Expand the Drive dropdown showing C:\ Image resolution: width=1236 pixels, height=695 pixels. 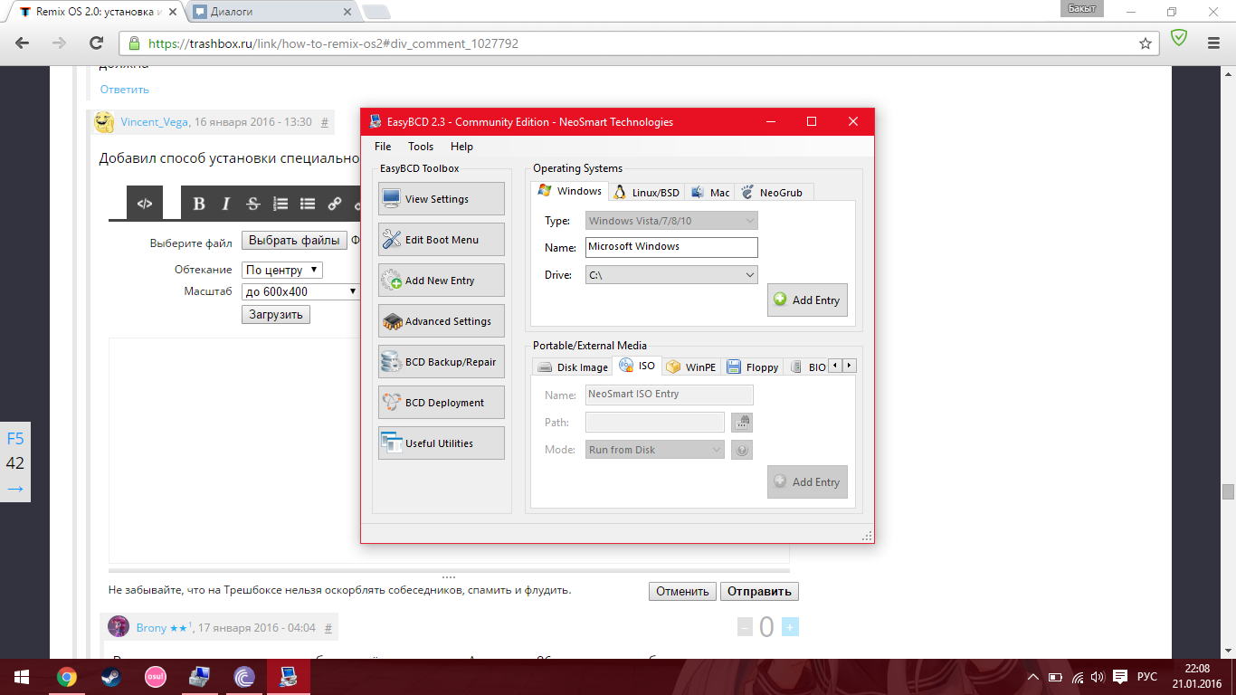point(671,275)
